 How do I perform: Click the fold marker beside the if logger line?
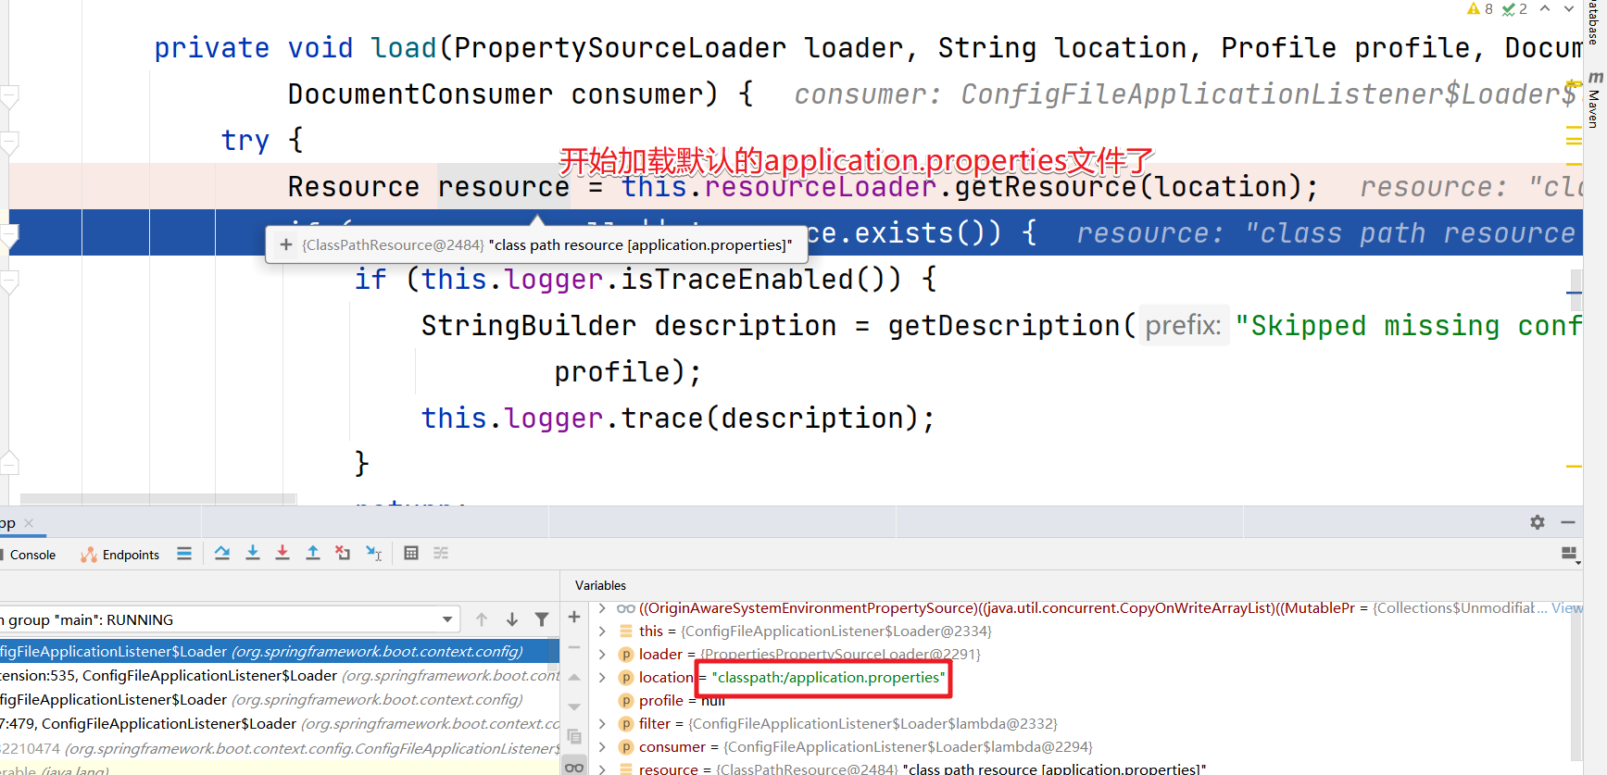[9, 281]
